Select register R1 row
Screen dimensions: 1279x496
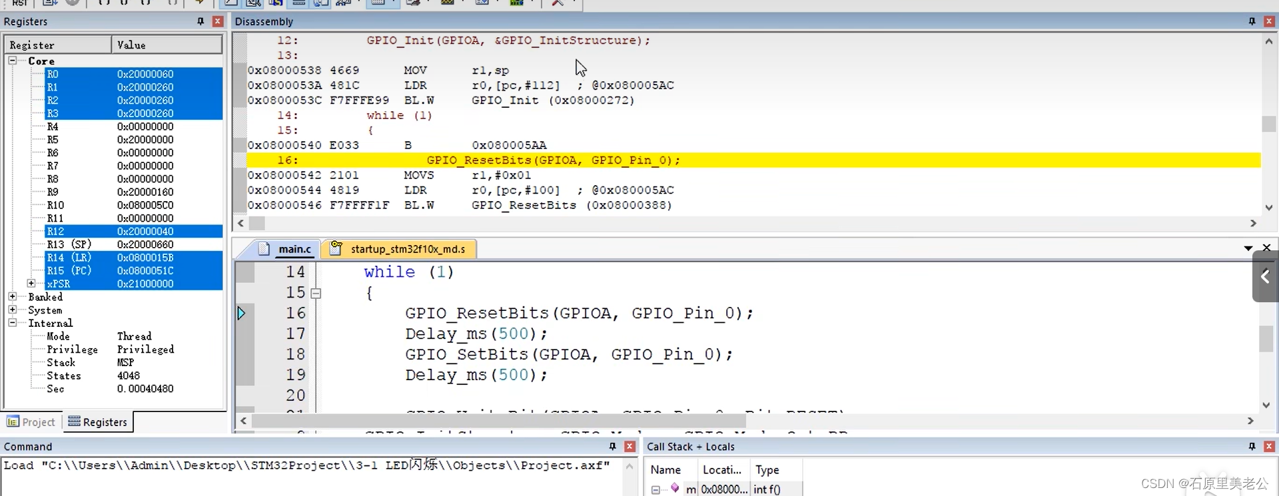134,87
